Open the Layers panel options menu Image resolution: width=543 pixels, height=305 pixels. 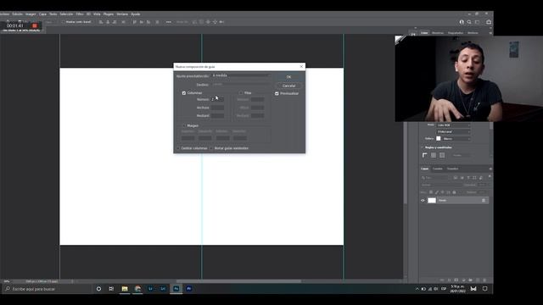[x=490, y=169]
